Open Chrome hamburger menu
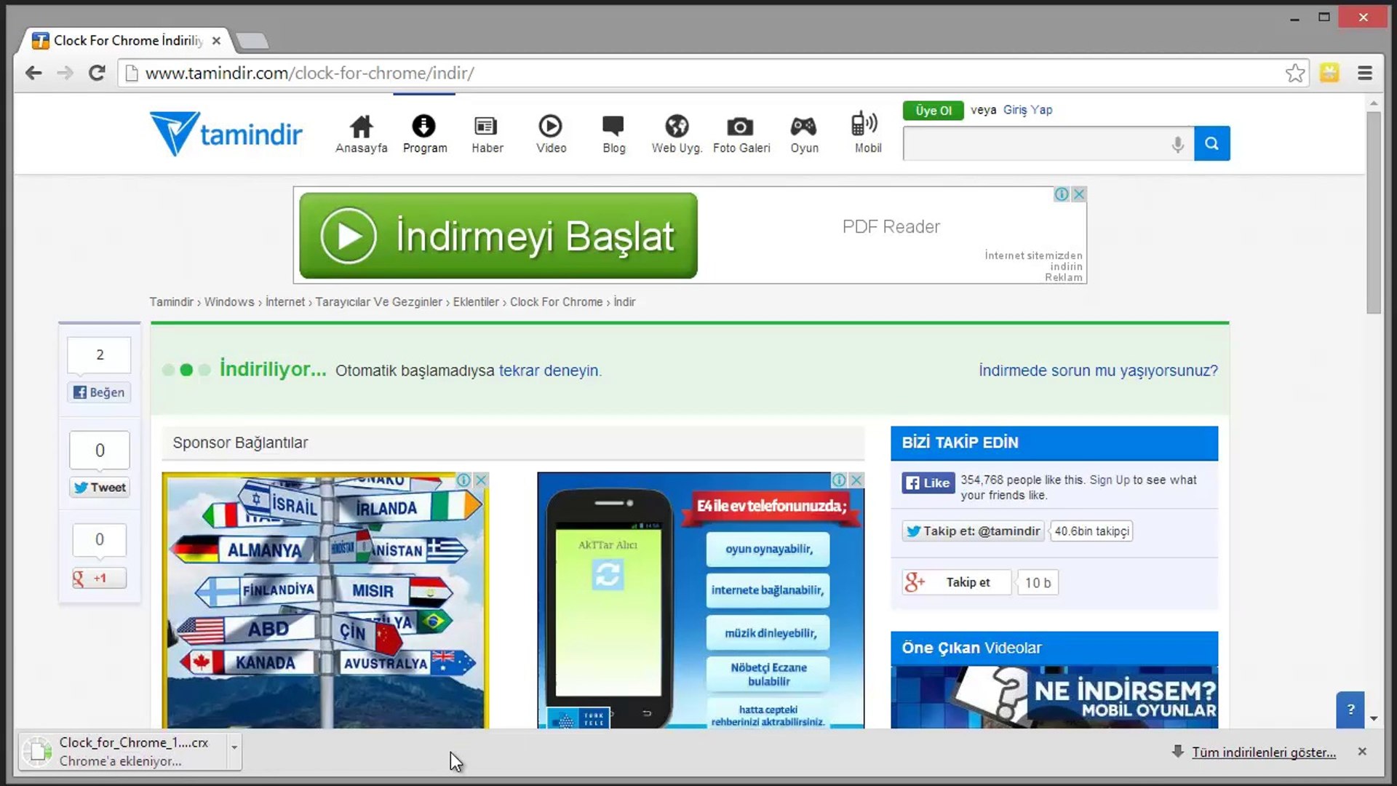Viewport: 1397px width, 786px height. click(1365, 73)
